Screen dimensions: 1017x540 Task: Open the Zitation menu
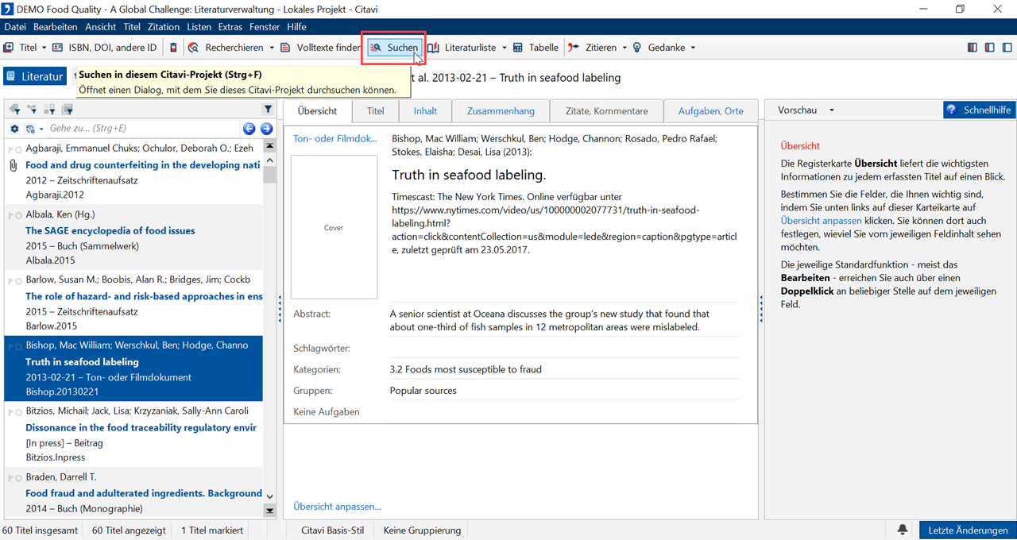pos(164,27)
